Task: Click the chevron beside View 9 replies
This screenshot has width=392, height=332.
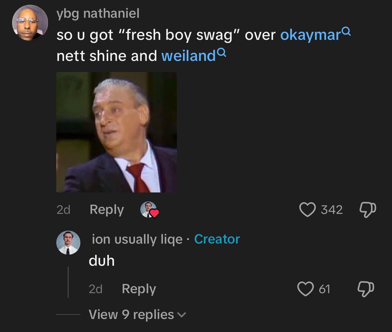Action: (182, 315)
